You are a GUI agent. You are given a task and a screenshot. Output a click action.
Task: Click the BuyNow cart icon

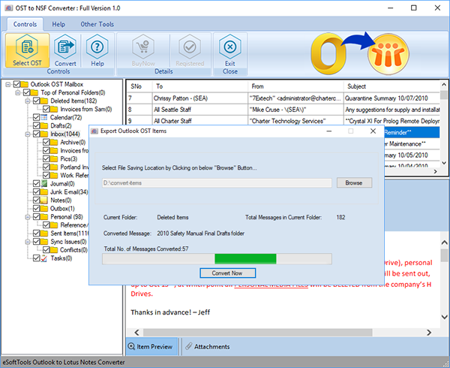pyautogui.click(x=143, y=47)
